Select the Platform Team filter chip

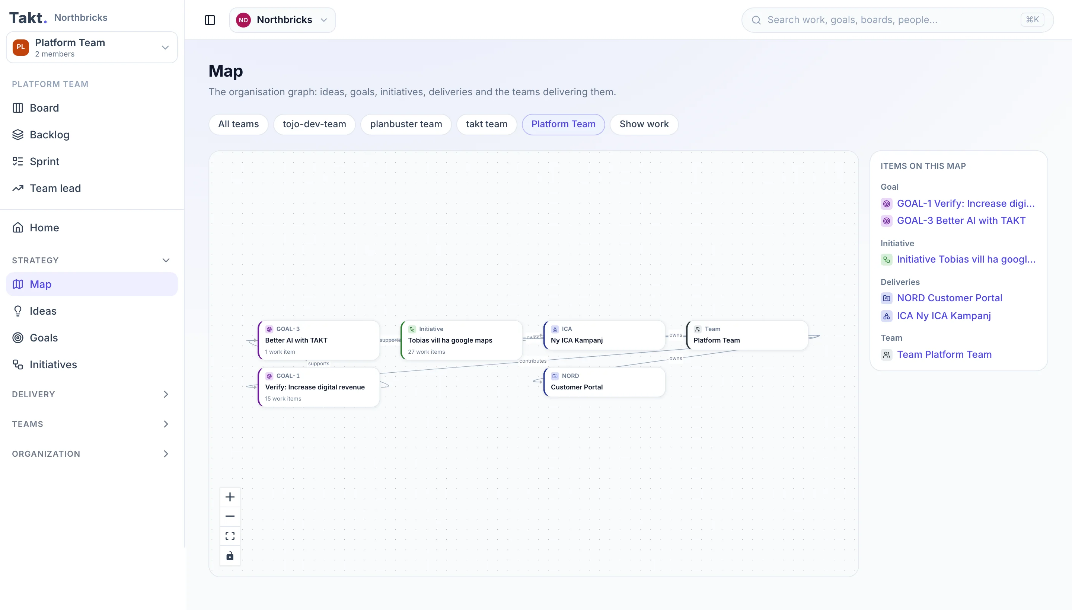[x=563, y=125]
